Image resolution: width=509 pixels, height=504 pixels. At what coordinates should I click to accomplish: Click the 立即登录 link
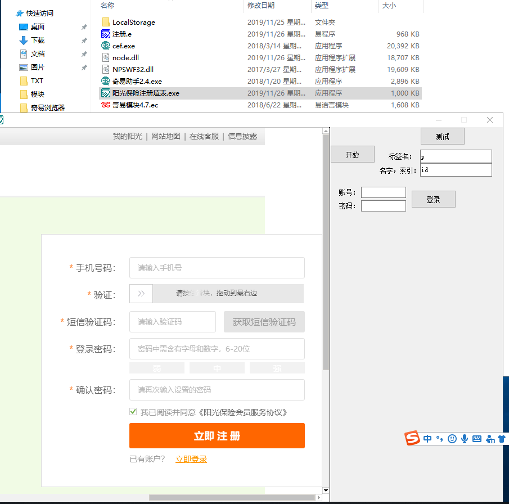point(191,459)
